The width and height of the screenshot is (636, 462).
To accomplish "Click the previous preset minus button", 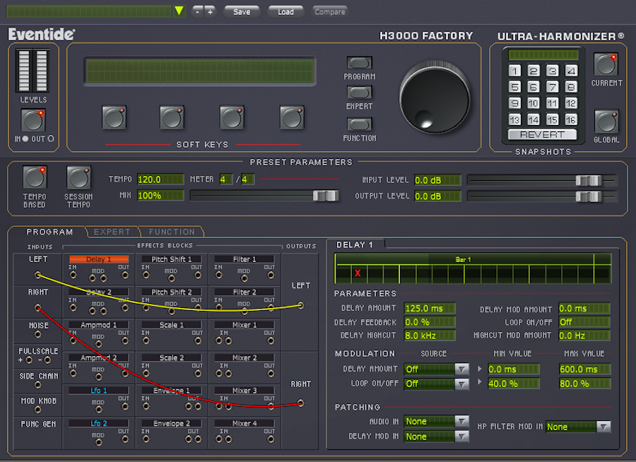I will [198, 12].
